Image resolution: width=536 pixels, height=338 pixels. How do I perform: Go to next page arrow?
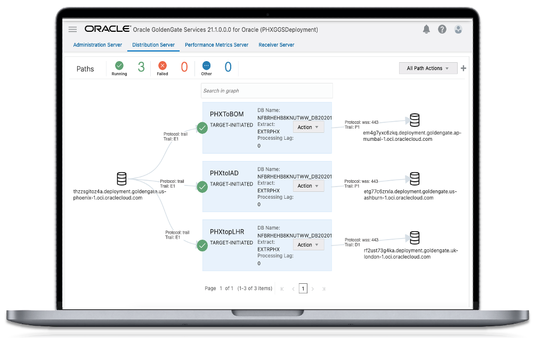coord(313,289)
